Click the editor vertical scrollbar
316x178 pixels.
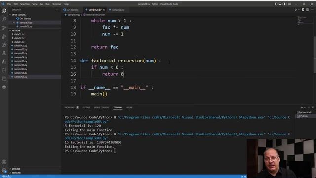coord(315,54)
